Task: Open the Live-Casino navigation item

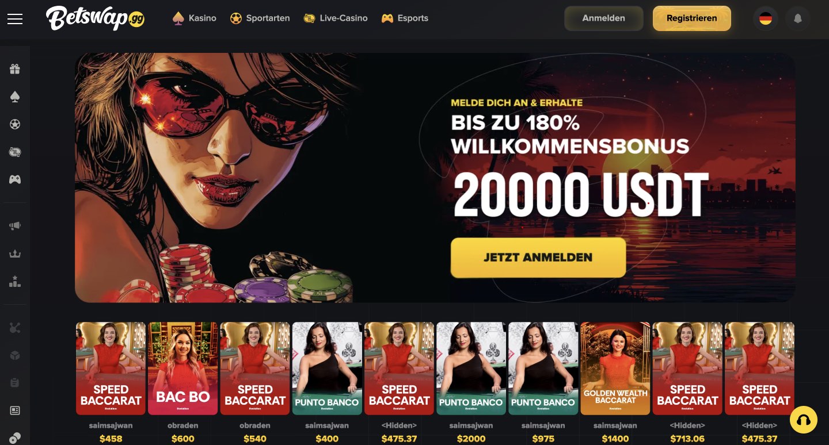Action: [x=336, y=18]
